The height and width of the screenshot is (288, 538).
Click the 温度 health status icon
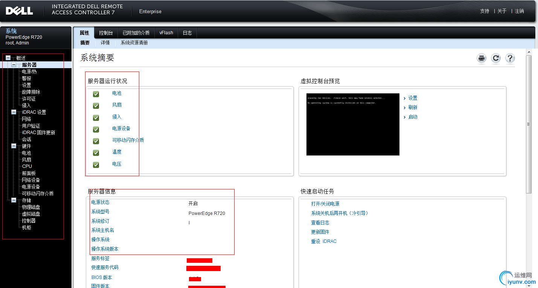tap(96, 152)
